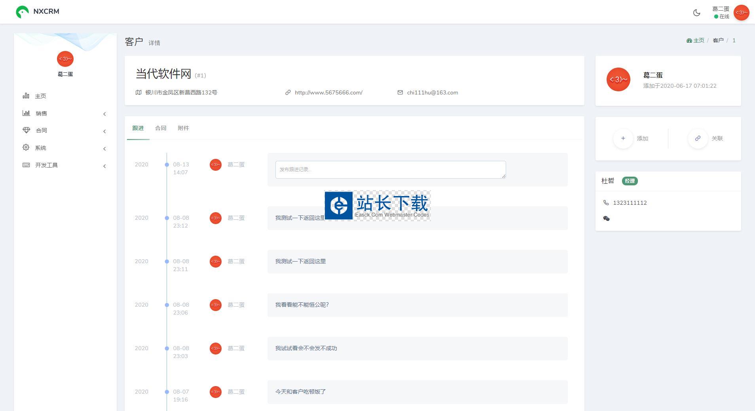
Task: Click the phone icon next to 1323111112
Action: coord(606,203)
